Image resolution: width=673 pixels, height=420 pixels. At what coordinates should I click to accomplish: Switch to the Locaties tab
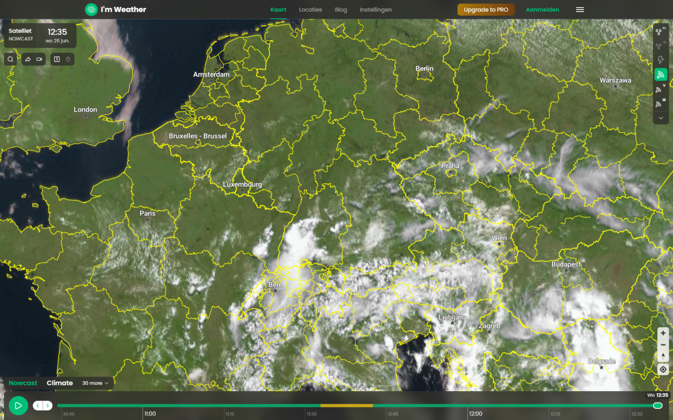[310, 9]
